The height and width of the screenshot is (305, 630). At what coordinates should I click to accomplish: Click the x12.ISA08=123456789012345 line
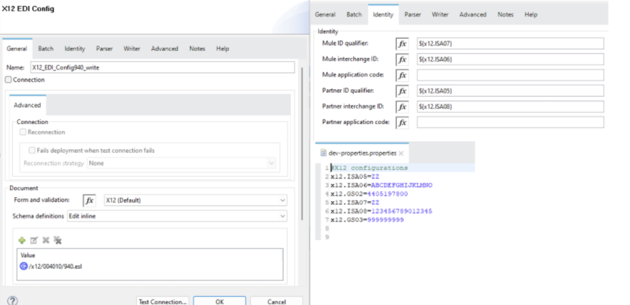pyautogui.click(x=381, y=211)
